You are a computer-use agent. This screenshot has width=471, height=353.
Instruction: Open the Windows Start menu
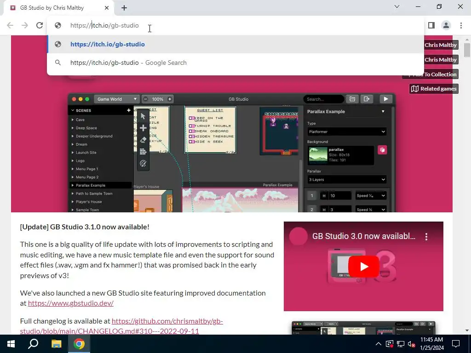coord(11,344)
